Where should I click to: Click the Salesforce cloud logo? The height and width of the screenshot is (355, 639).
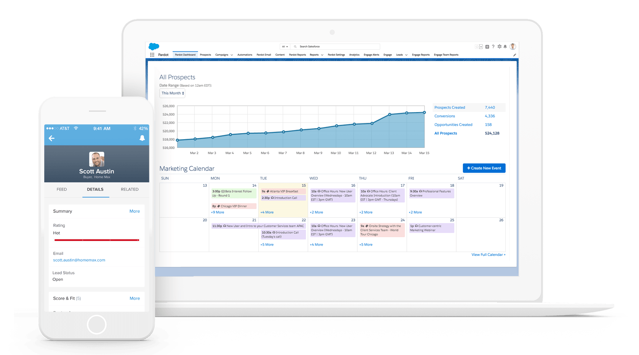pos(154,47)
